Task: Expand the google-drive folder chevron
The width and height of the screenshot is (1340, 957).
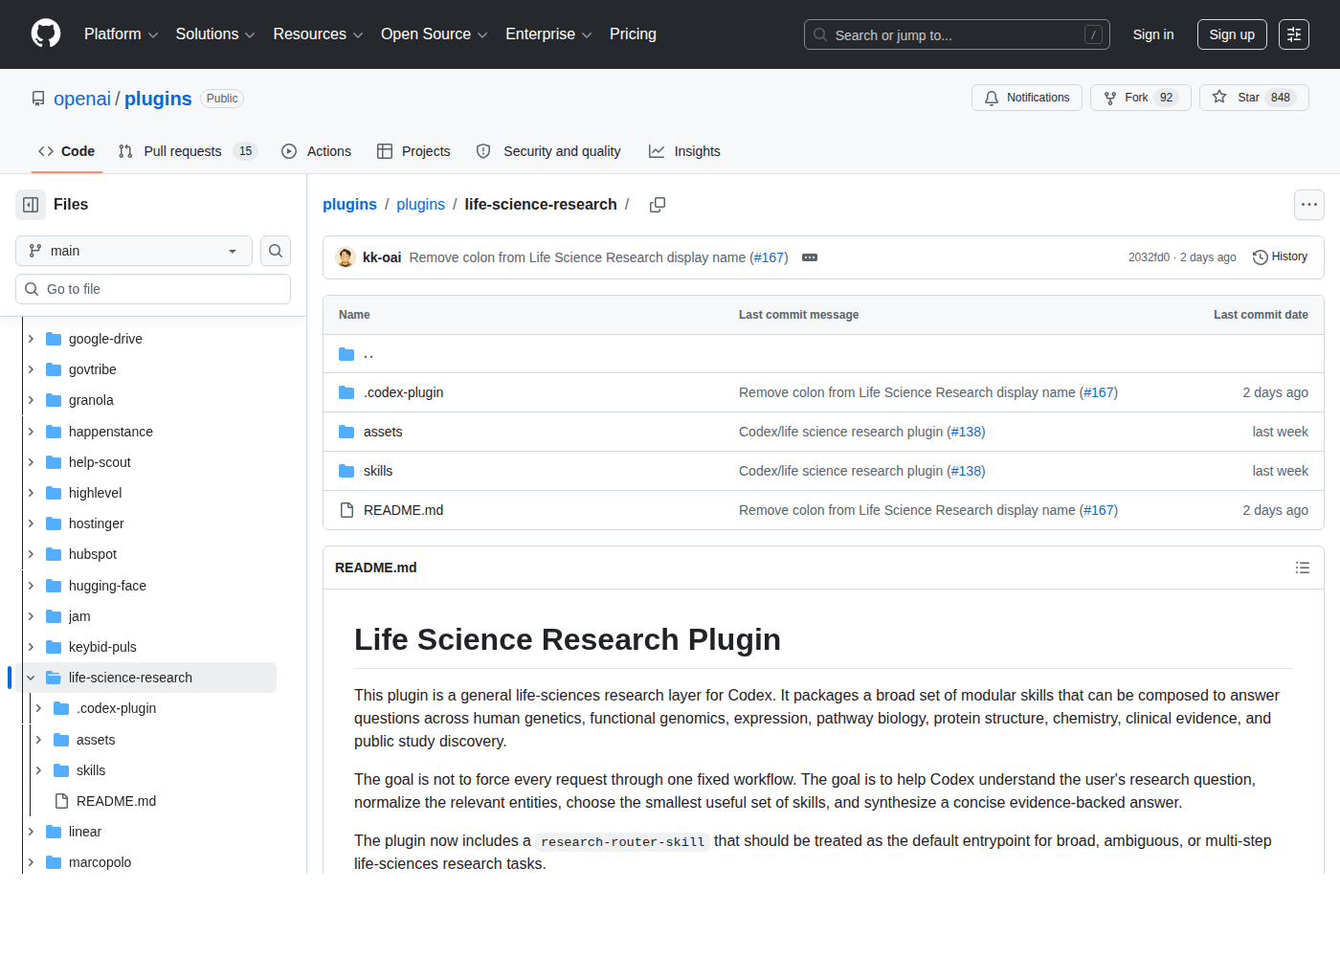Action: click(x=31, y=339)
